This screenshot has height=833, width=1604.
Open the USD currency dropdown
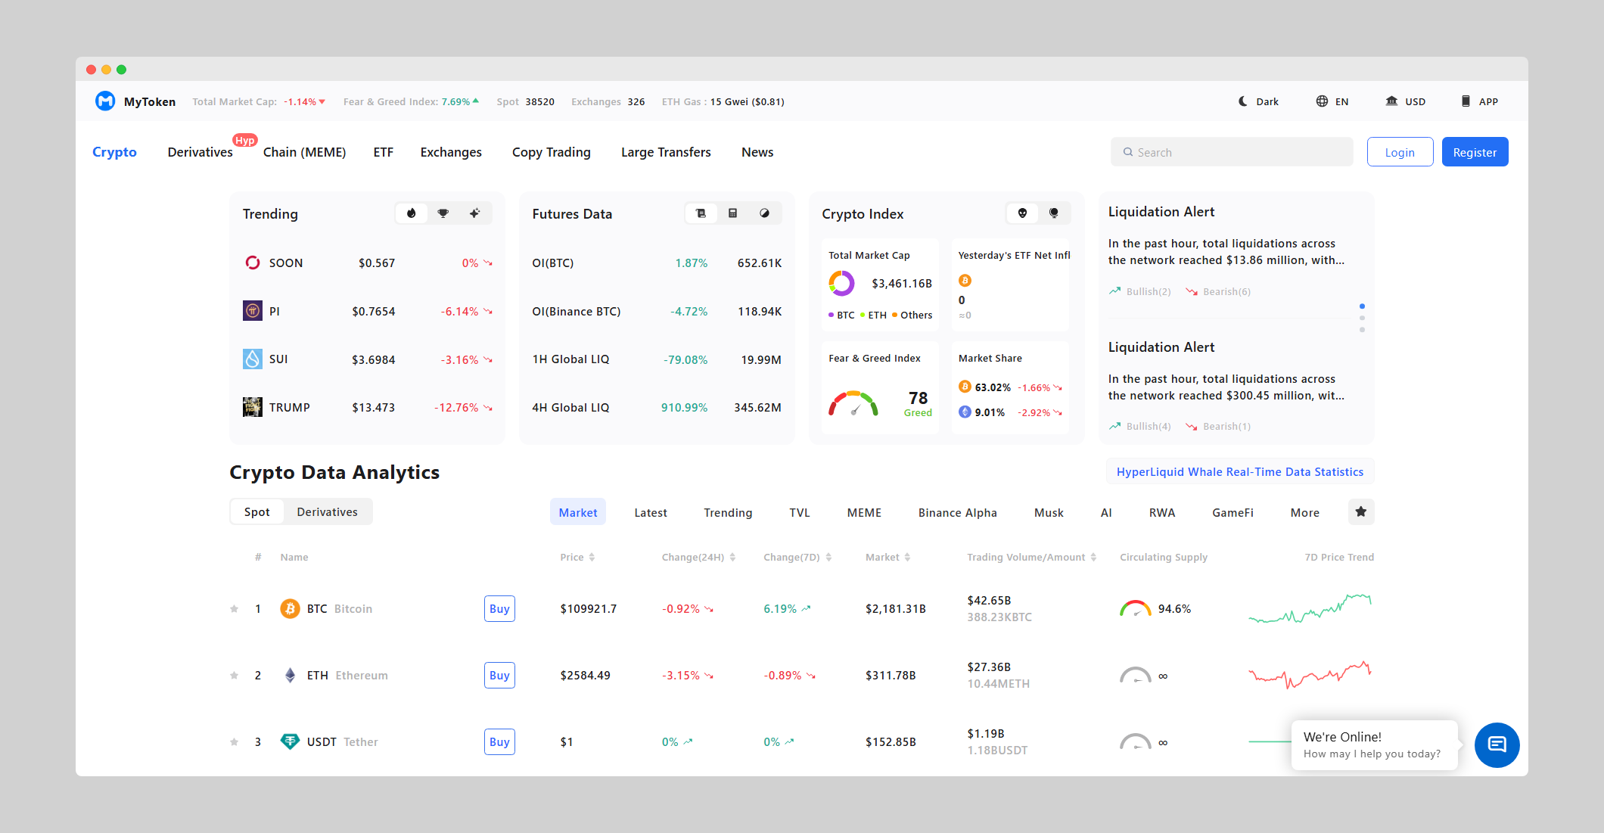click(1406, 101)
